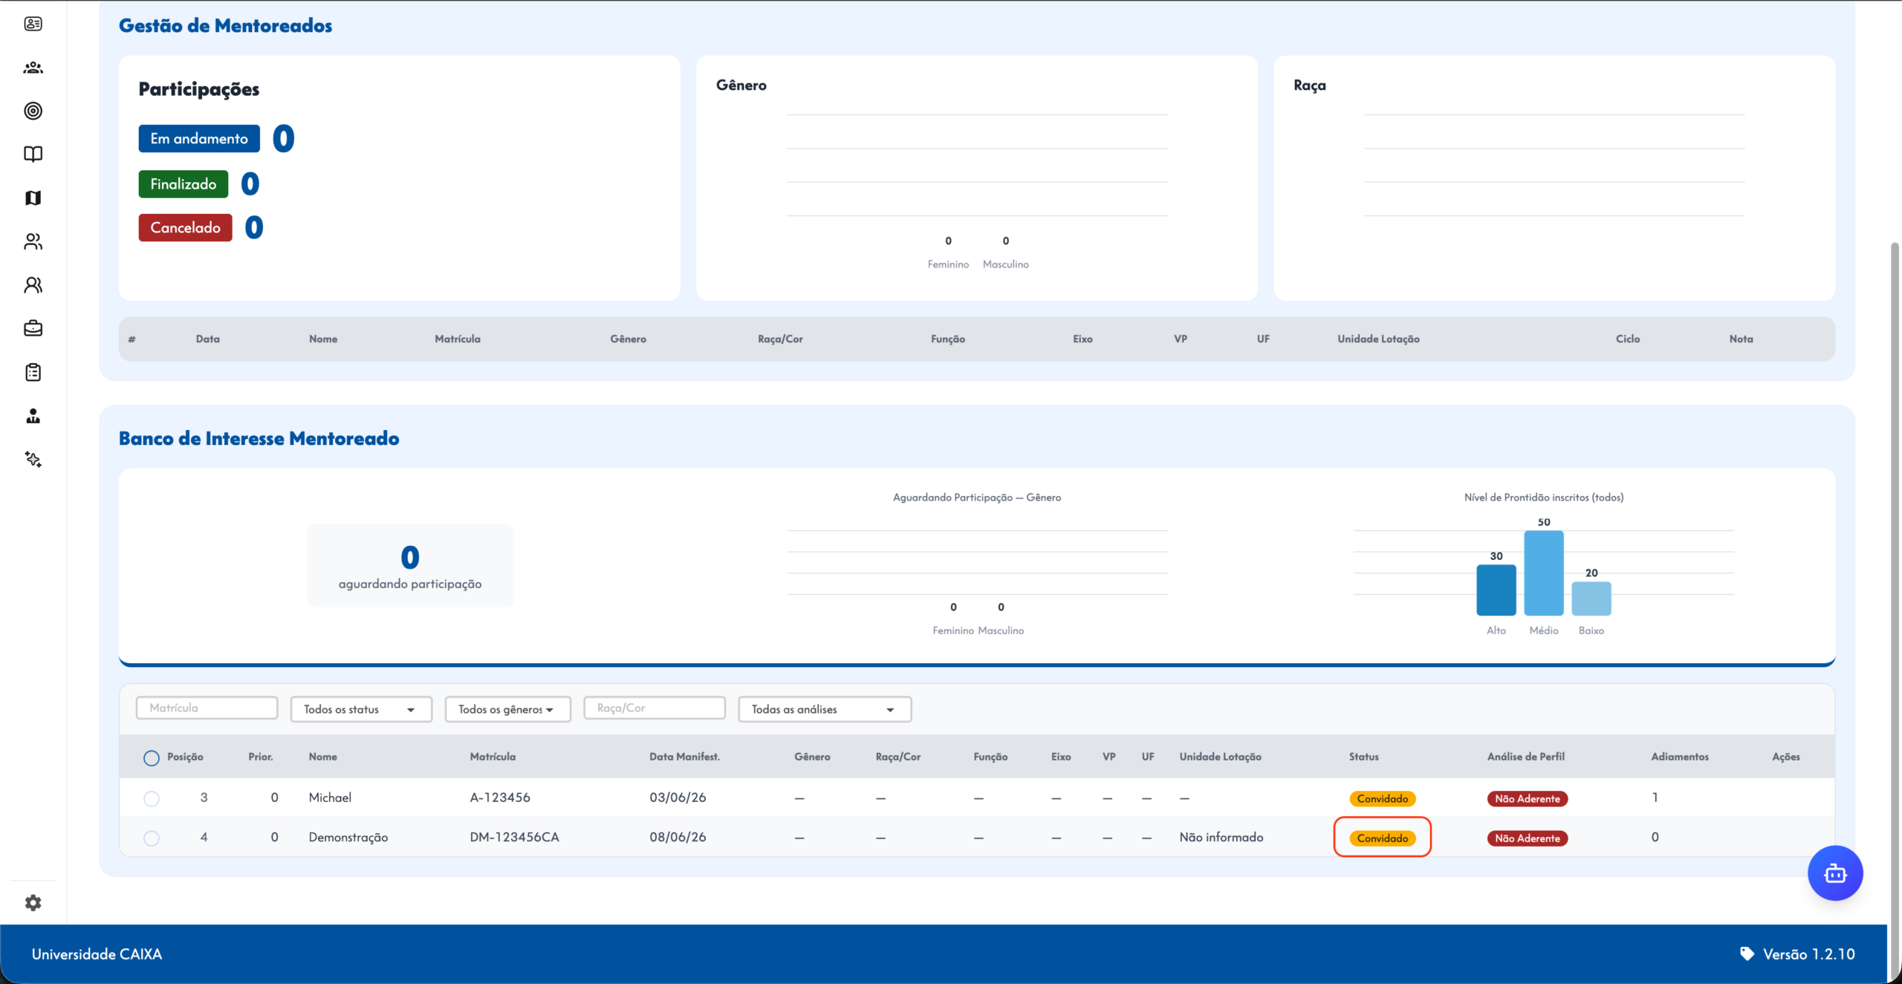Click the Matrícula filter input field
Viewport: 1902px width, 984px height.
[207, 708]
